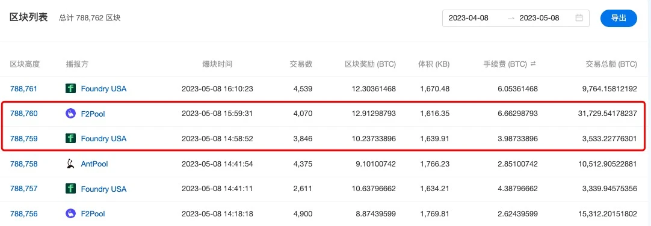The height and width of the screenshot is (226, 651).
Task: Click the 交易数 column header
Action: [x=301, y=64]
